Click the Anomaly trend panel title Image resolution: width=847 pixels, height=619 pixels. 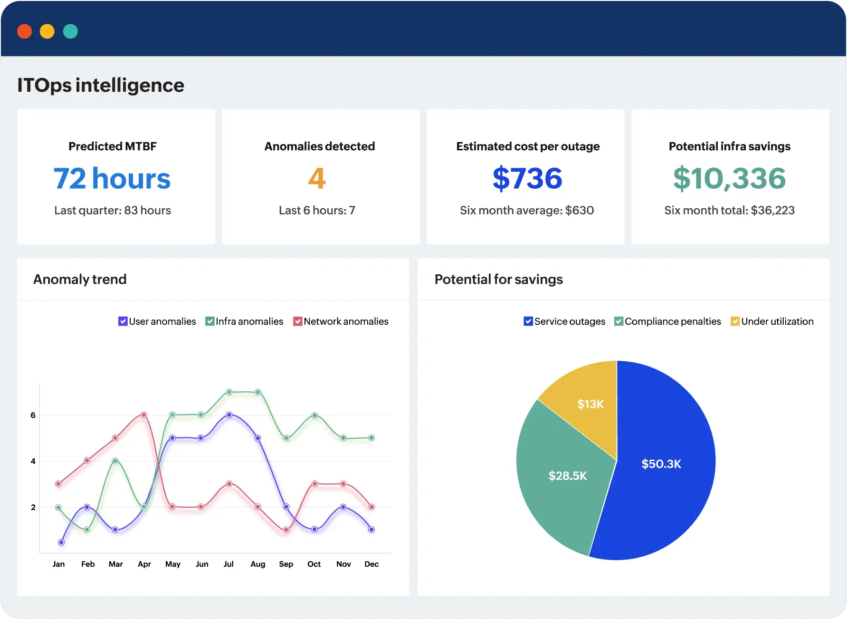(80, 280)
